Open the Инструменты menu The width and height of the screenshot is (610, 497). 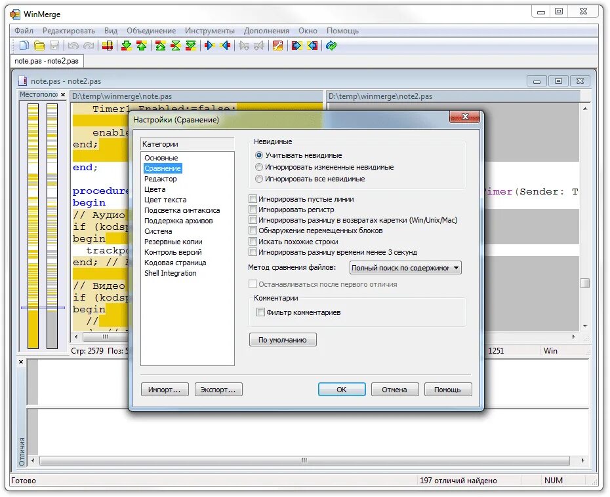210,31
